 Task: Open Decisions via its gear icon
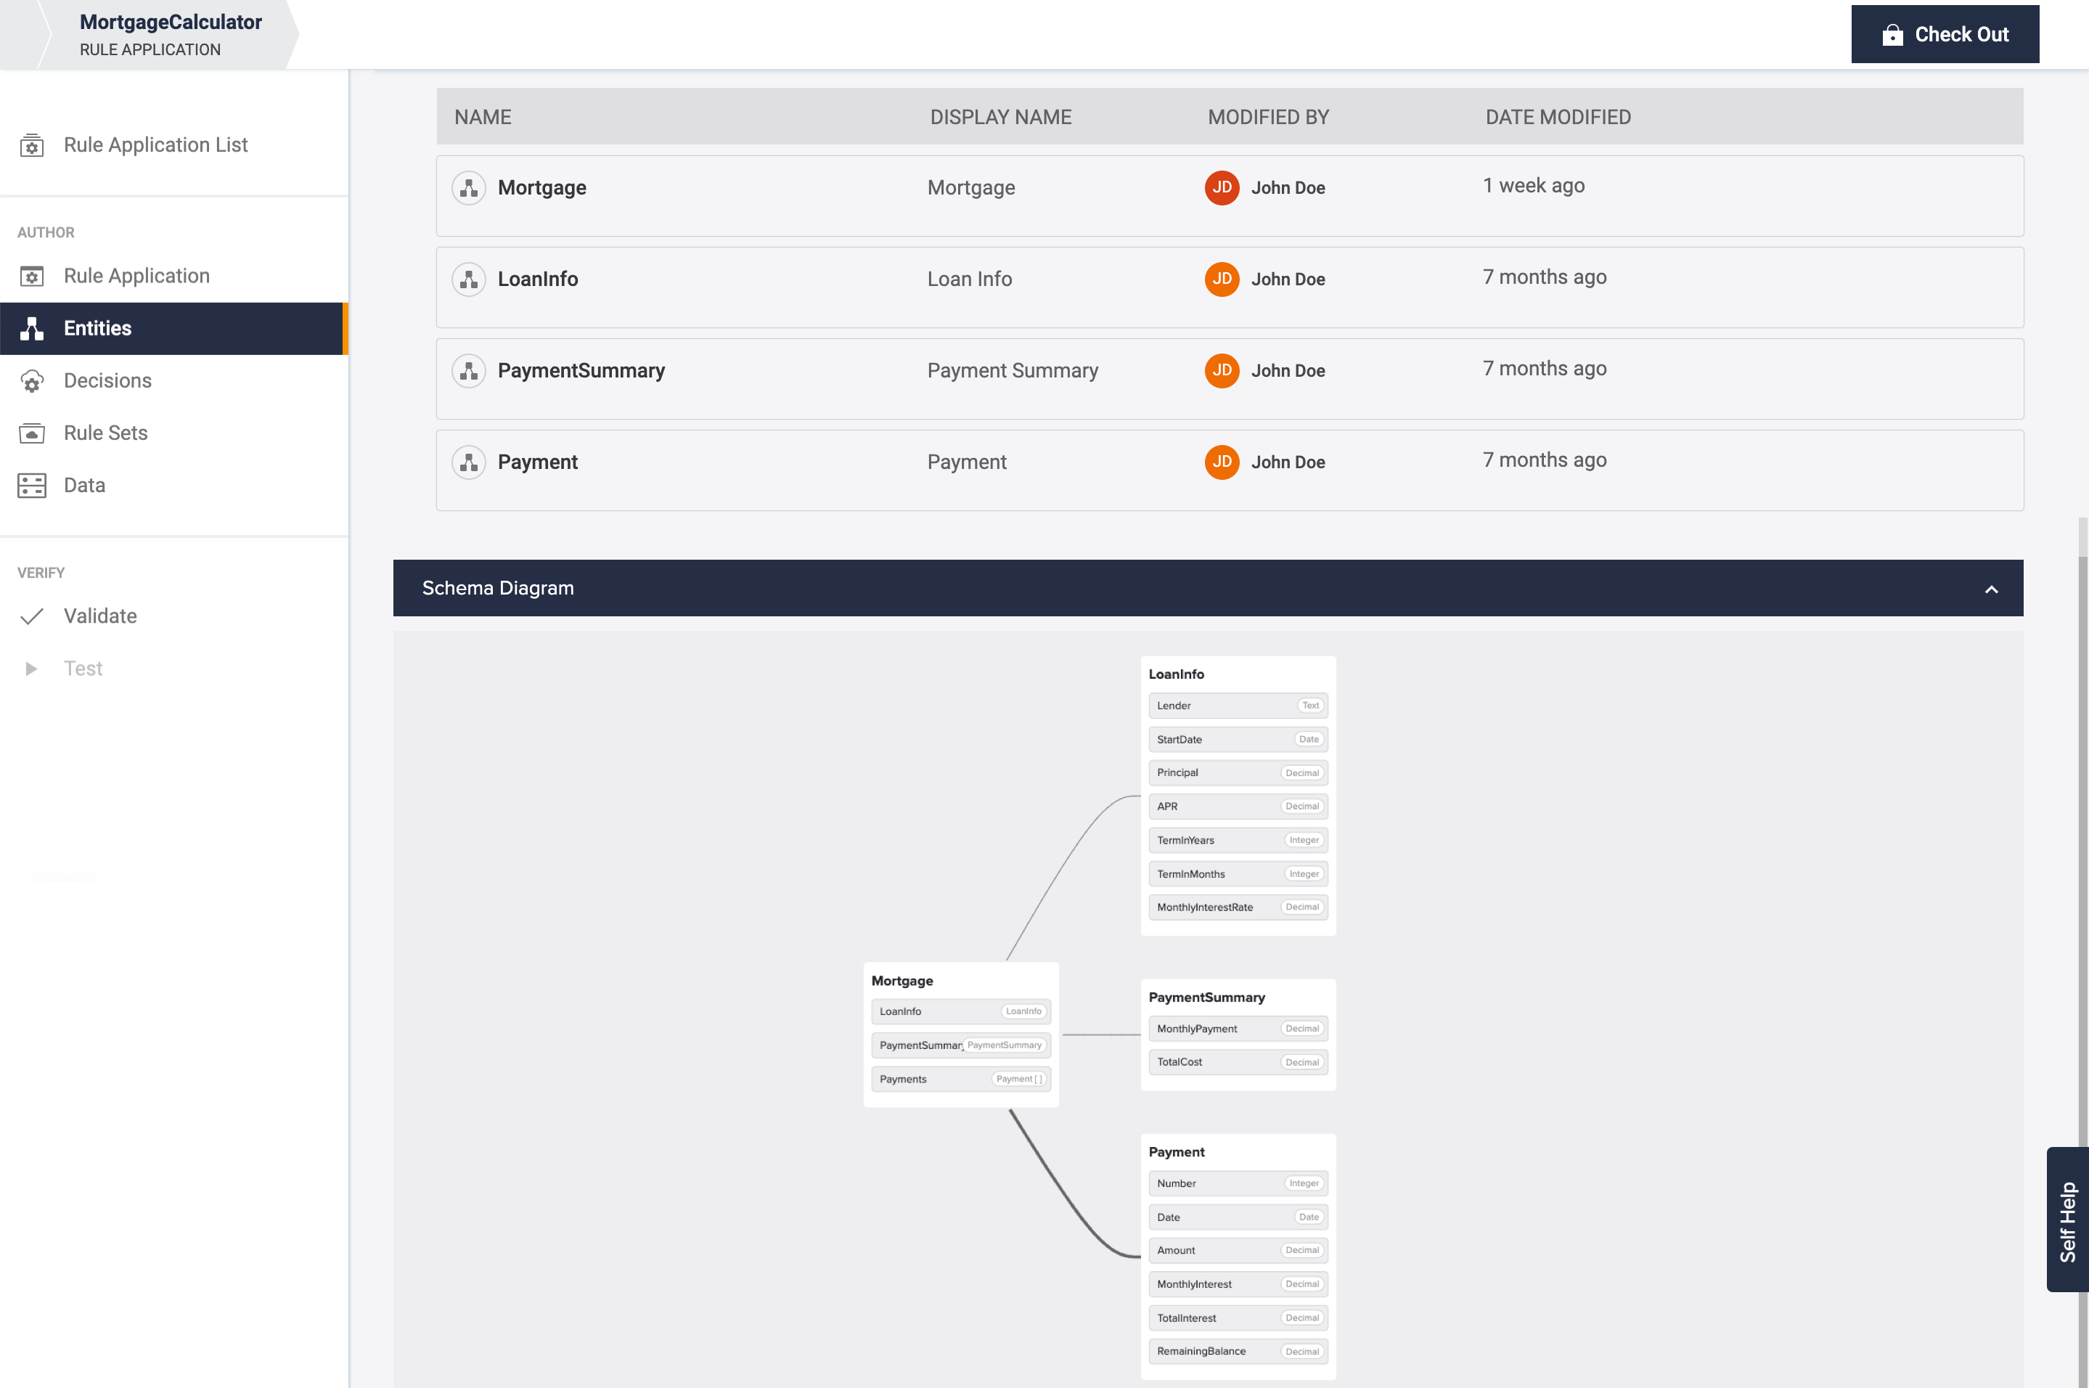pyautogui.click(x=32, y=380)
